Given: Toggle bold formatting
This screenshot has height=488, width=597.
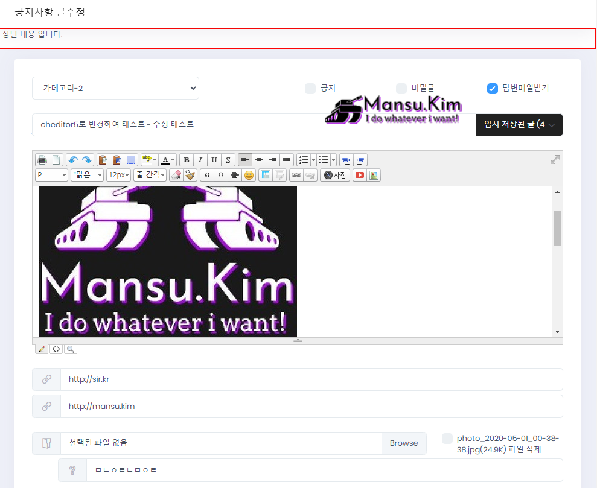Looking at the screenshot, I should 187,160.
